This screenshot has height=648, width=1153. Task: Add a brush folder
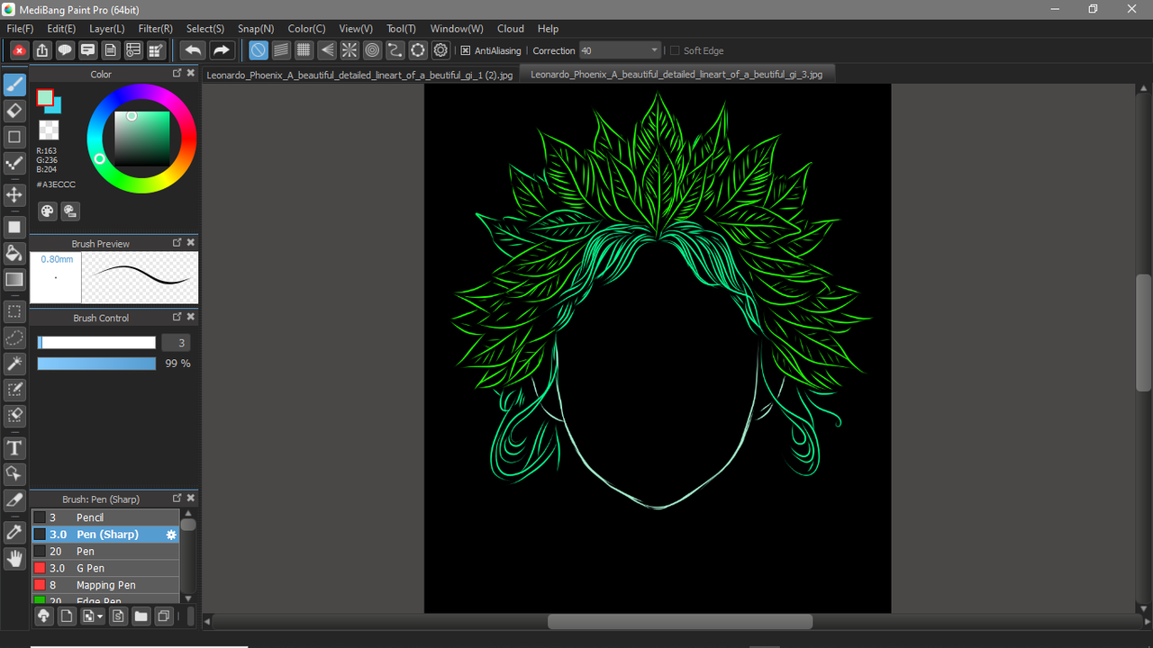pos(141,616)
